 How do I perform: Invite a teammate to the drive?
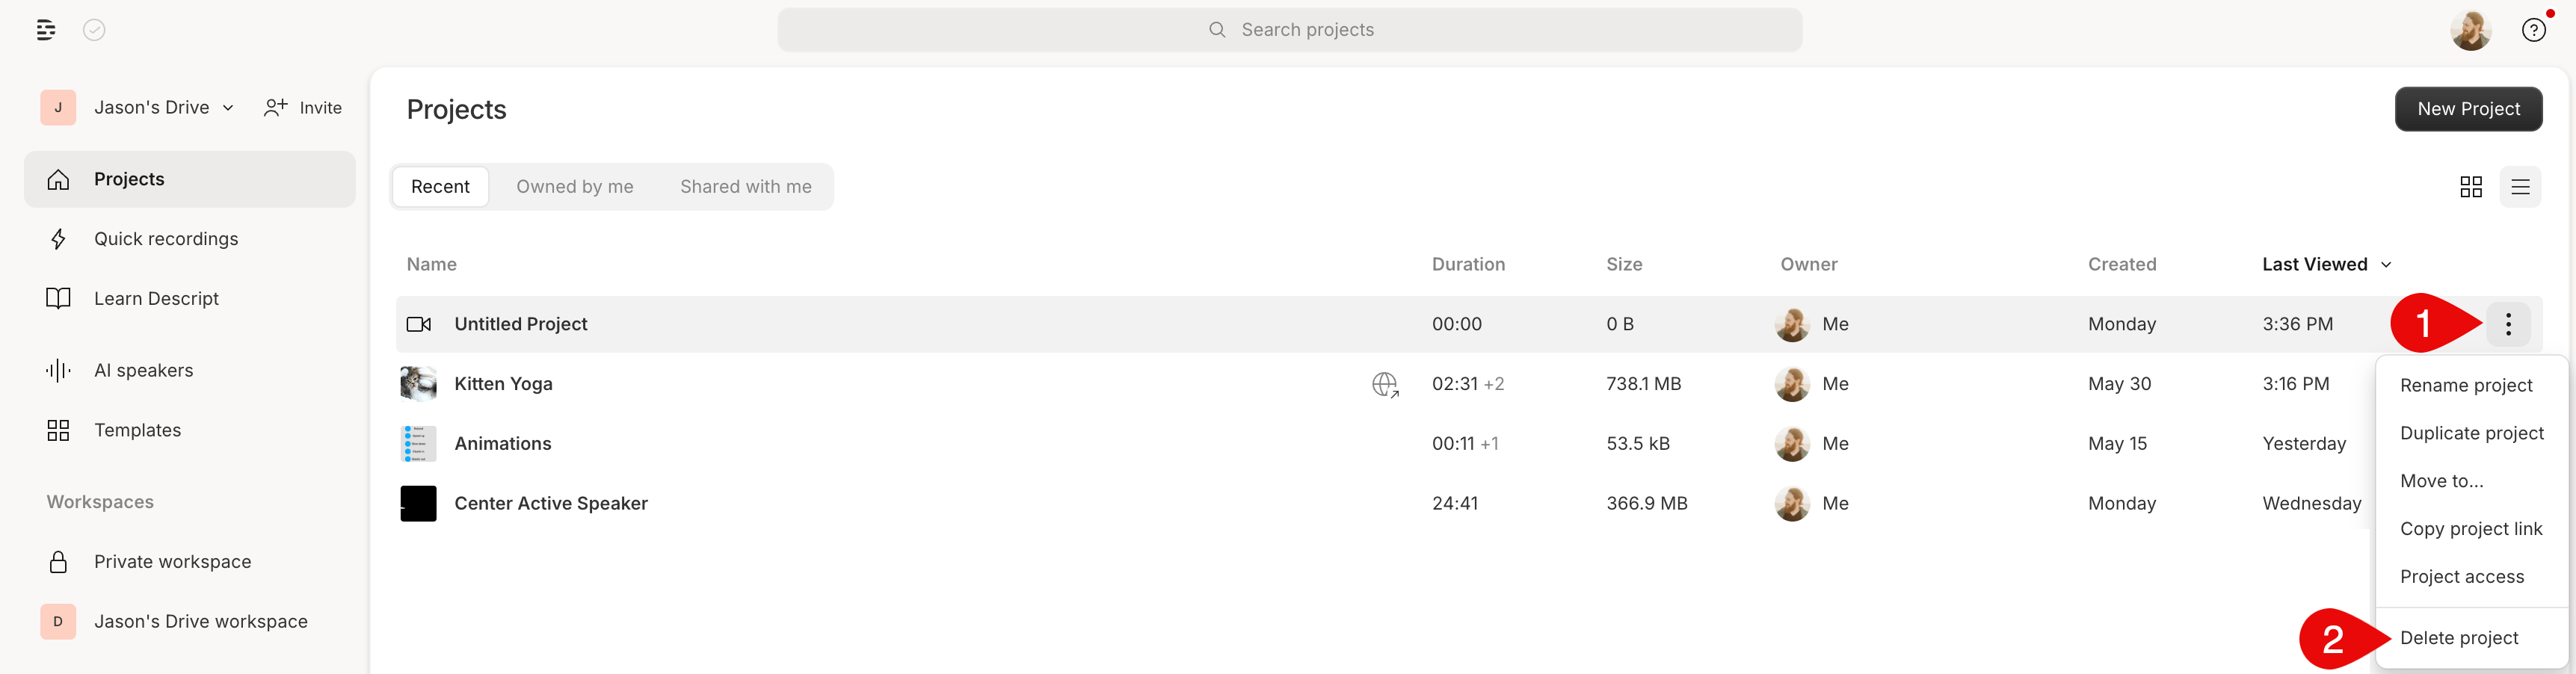click(x=303, y=107)
